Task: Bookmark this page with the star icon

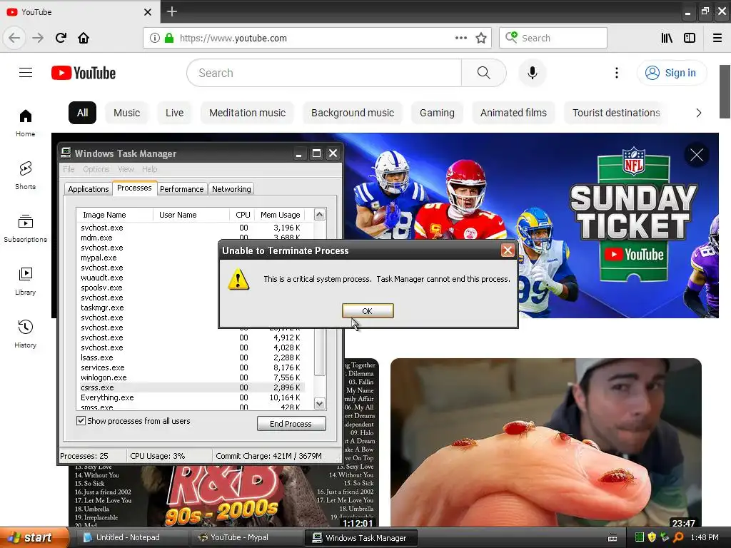Action: tap(481, 38)
